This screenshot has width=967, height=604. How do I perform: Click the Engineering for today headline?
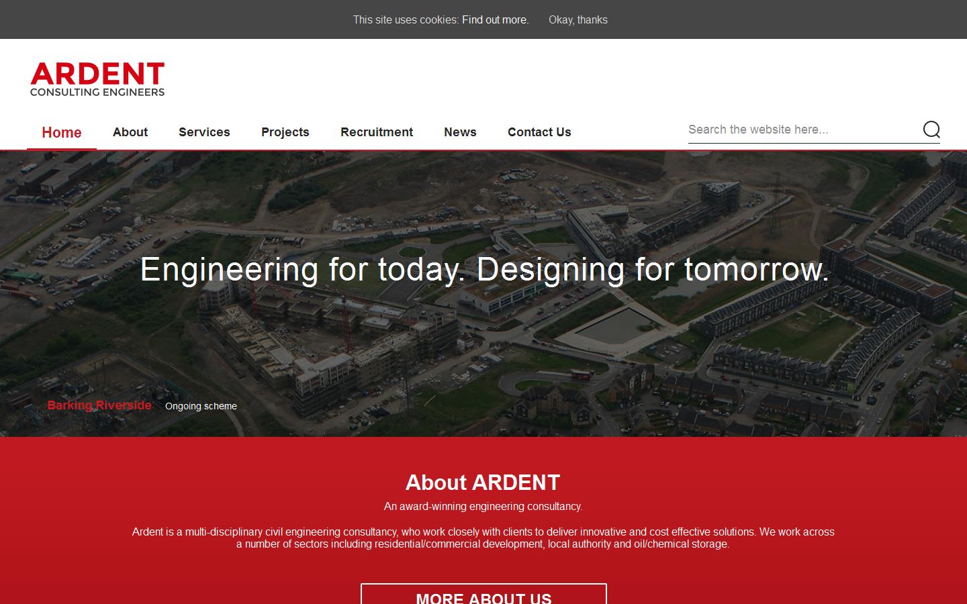[x=483, y=270]
